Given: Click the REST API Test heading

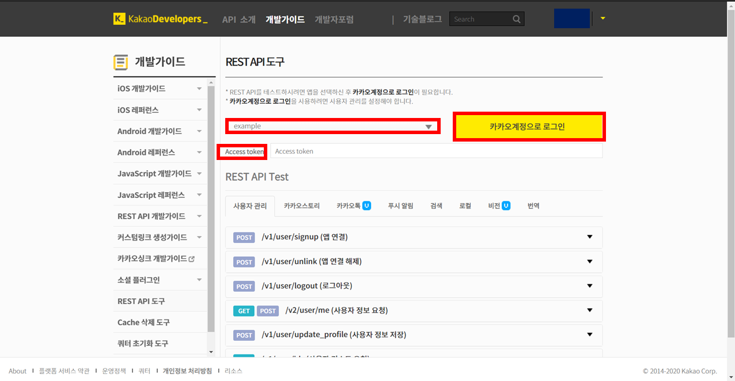Looking at the screenshot, I should 257,177.
